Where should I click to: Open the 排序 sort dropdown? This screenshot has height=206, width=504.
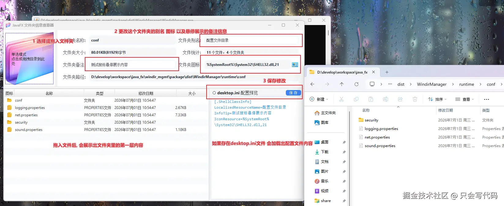click(x=437, y=99)
